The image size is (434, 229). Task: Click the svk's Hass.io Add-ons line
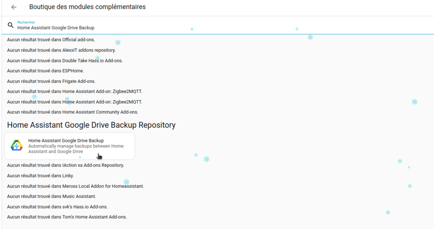(x=57, y=207)
